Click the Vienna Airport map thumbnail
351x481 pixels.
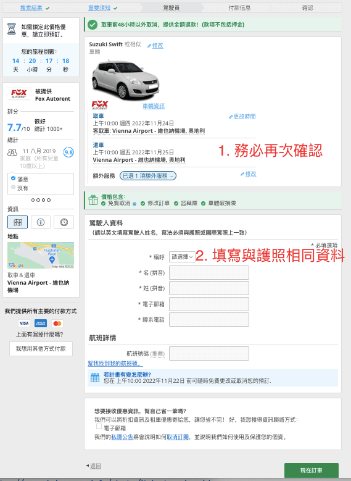[41, 255]
